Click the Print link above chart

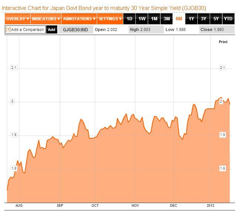click(223, 42)
